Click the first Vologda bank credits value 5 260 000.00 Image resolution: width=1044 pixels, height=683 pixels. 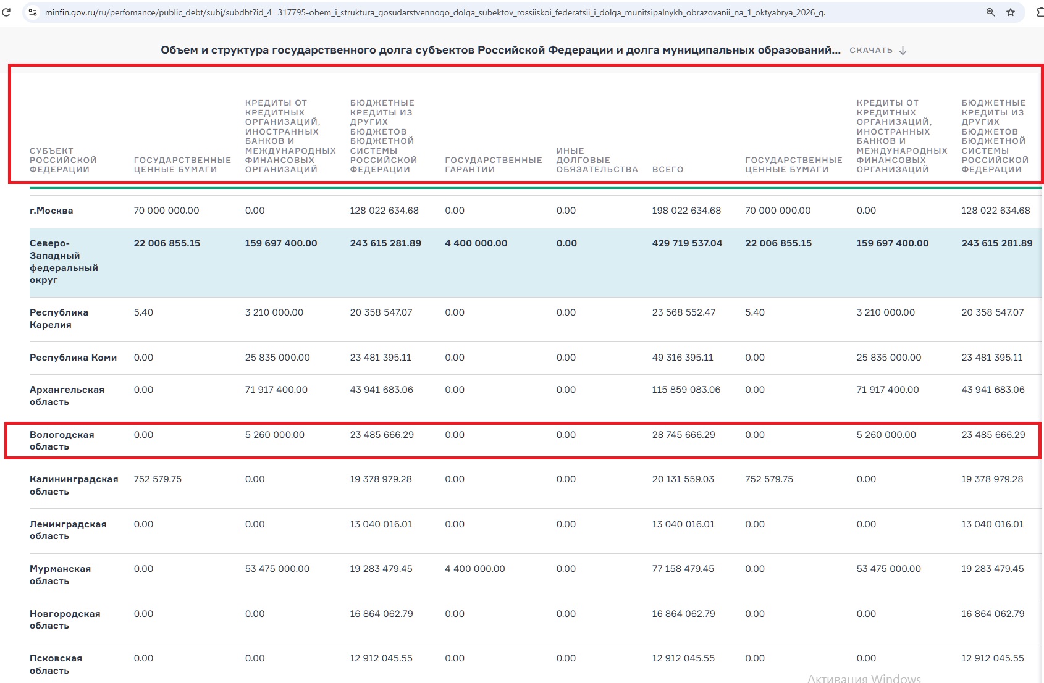275,435
